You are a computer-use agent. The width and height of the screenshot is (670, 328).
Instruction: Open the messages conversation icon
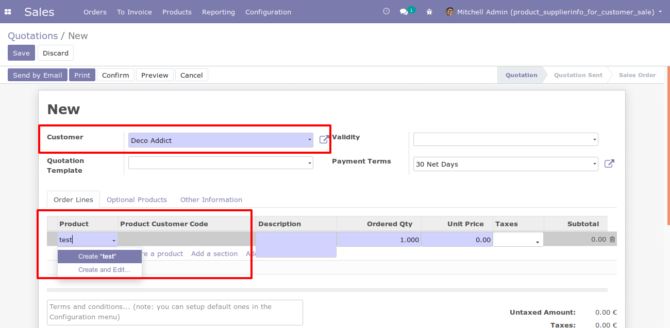coord(405,11)
